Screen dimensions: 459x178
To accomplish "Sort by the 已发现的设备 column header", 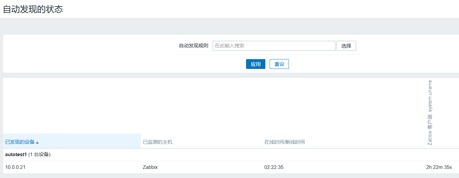I will coord(20,142).
